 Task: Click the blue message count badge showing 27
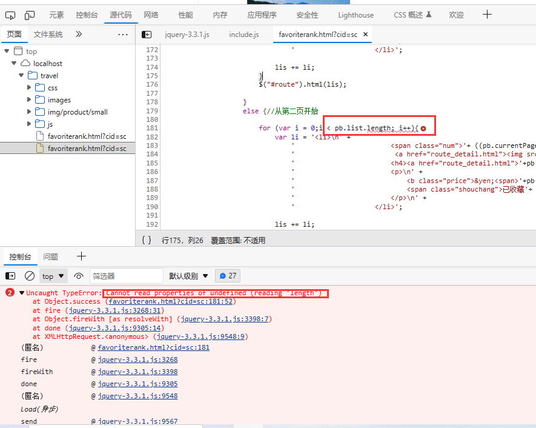tap(227, 275)
